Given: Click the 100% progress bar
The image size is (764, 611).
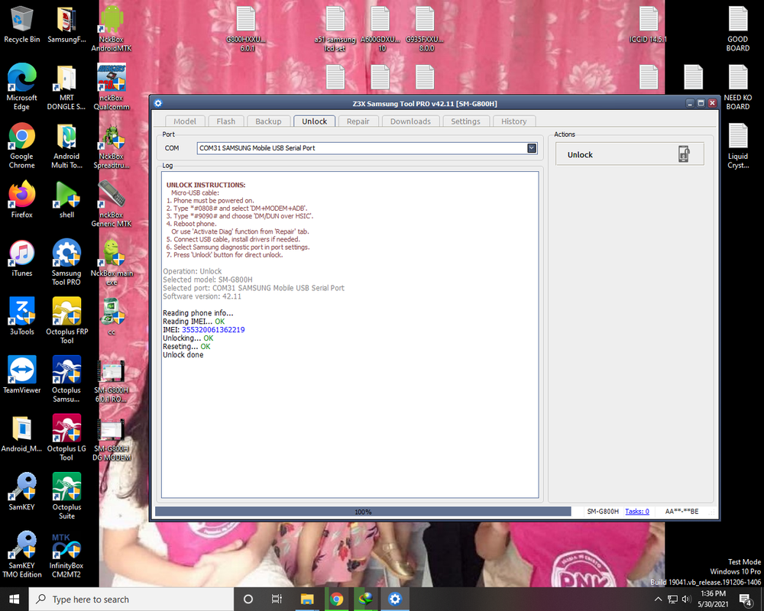Looking at the screenshot, I should [363, 512].
